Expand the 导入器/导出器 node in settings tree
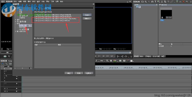This screenshot has height=97, width=192. point(16,21)
